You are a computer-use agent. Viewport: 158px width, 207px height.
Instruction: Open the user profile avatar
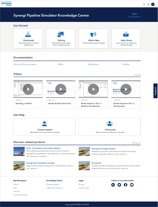[153, 4]
